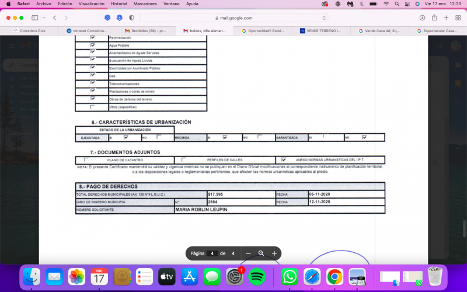
Task: Open the Trash in the Dock
Action: 435,277
